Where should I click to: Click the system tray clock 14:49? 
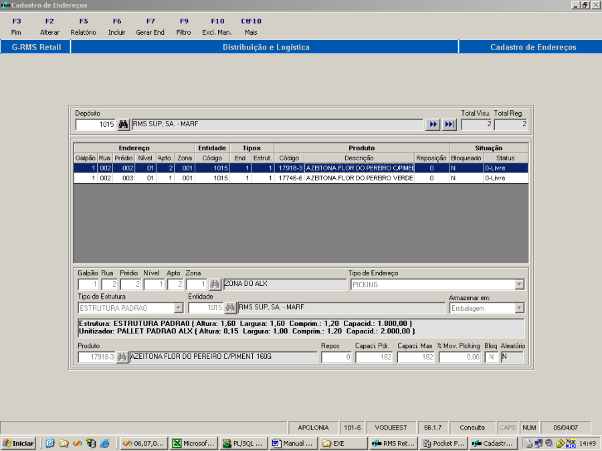[587, 444]
